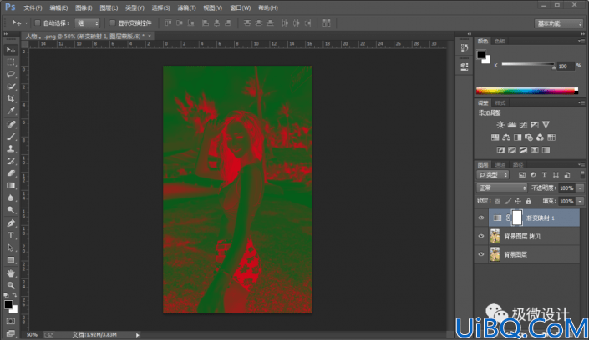Screen dimensions: 589x340
Task: Switch to the 通道 tab
Action: pos(500,164)
